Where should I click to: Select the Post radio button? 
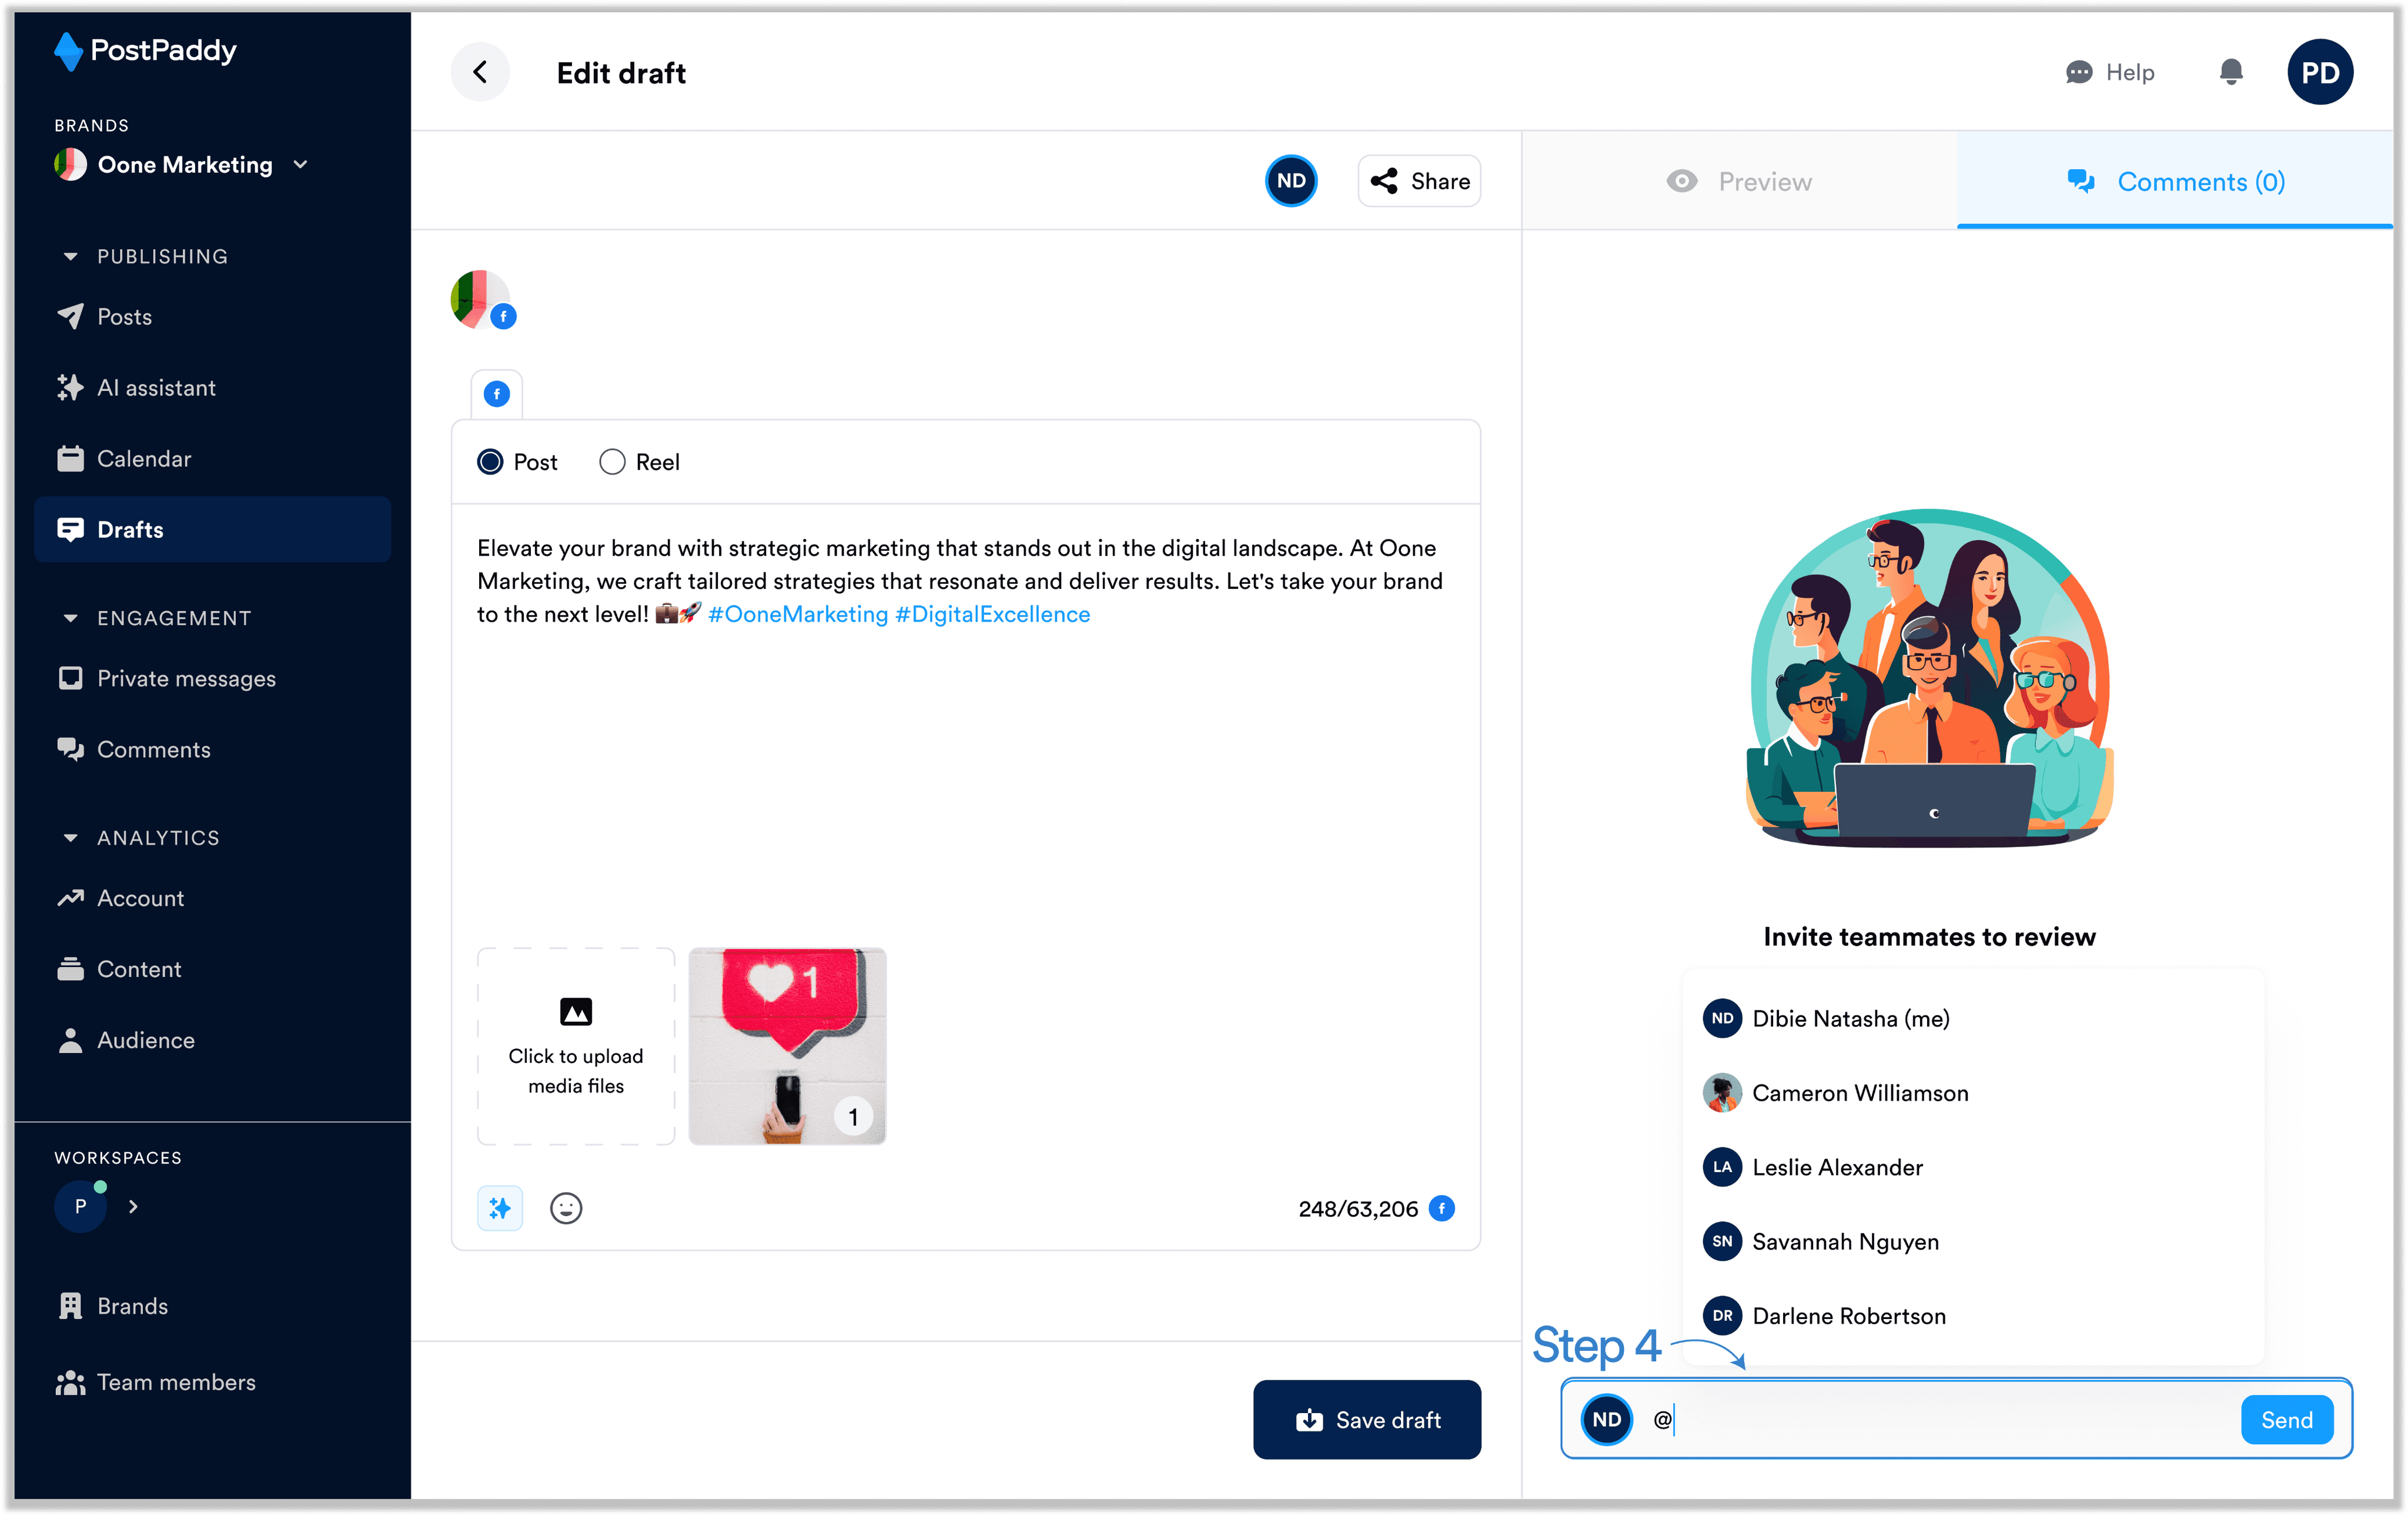[490, 462]
